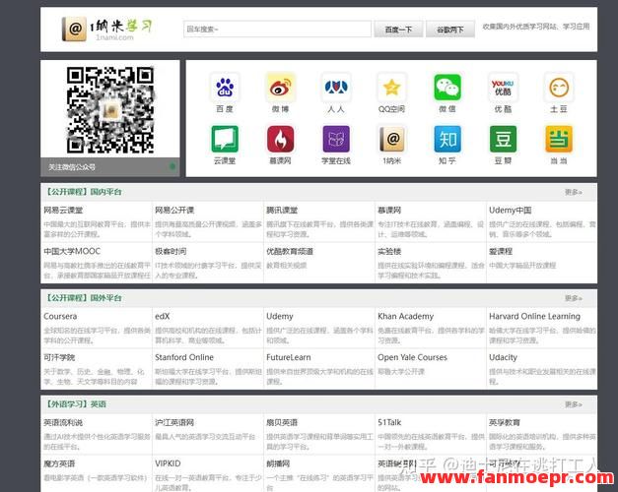Open the Coursera link
The height and width of the screenshot is (492, 618).
tap(60, 316)
